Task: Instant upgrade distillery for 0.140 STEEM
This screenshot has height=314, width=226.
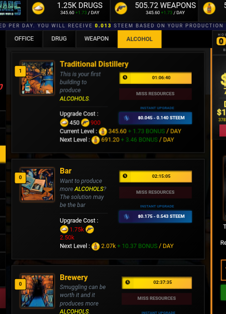Action: tap(155, 118)
